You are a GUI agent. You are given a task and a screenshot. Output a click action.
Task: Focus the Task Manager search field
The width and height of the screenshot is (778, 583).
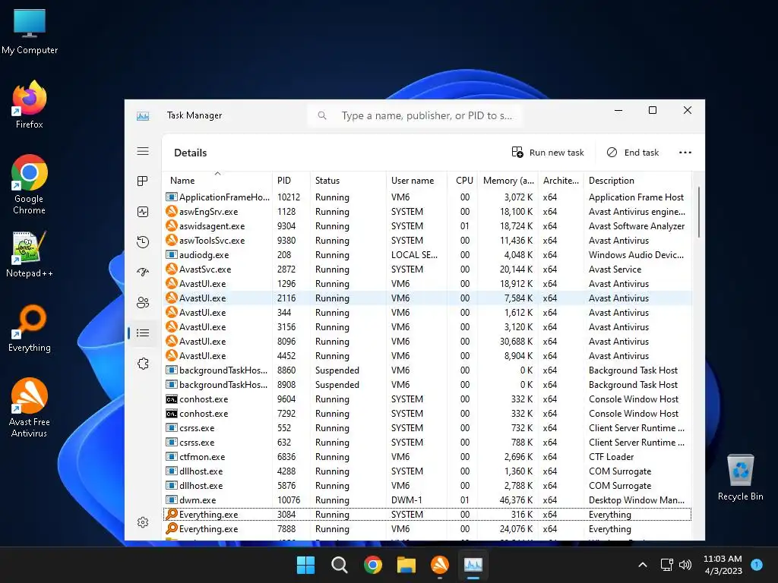point(415,115)
